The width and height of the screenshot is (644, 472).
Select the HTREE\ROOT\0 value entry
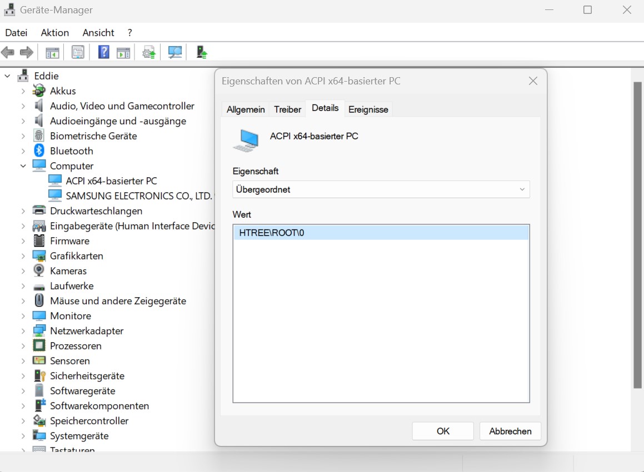[x=381, y=232]
